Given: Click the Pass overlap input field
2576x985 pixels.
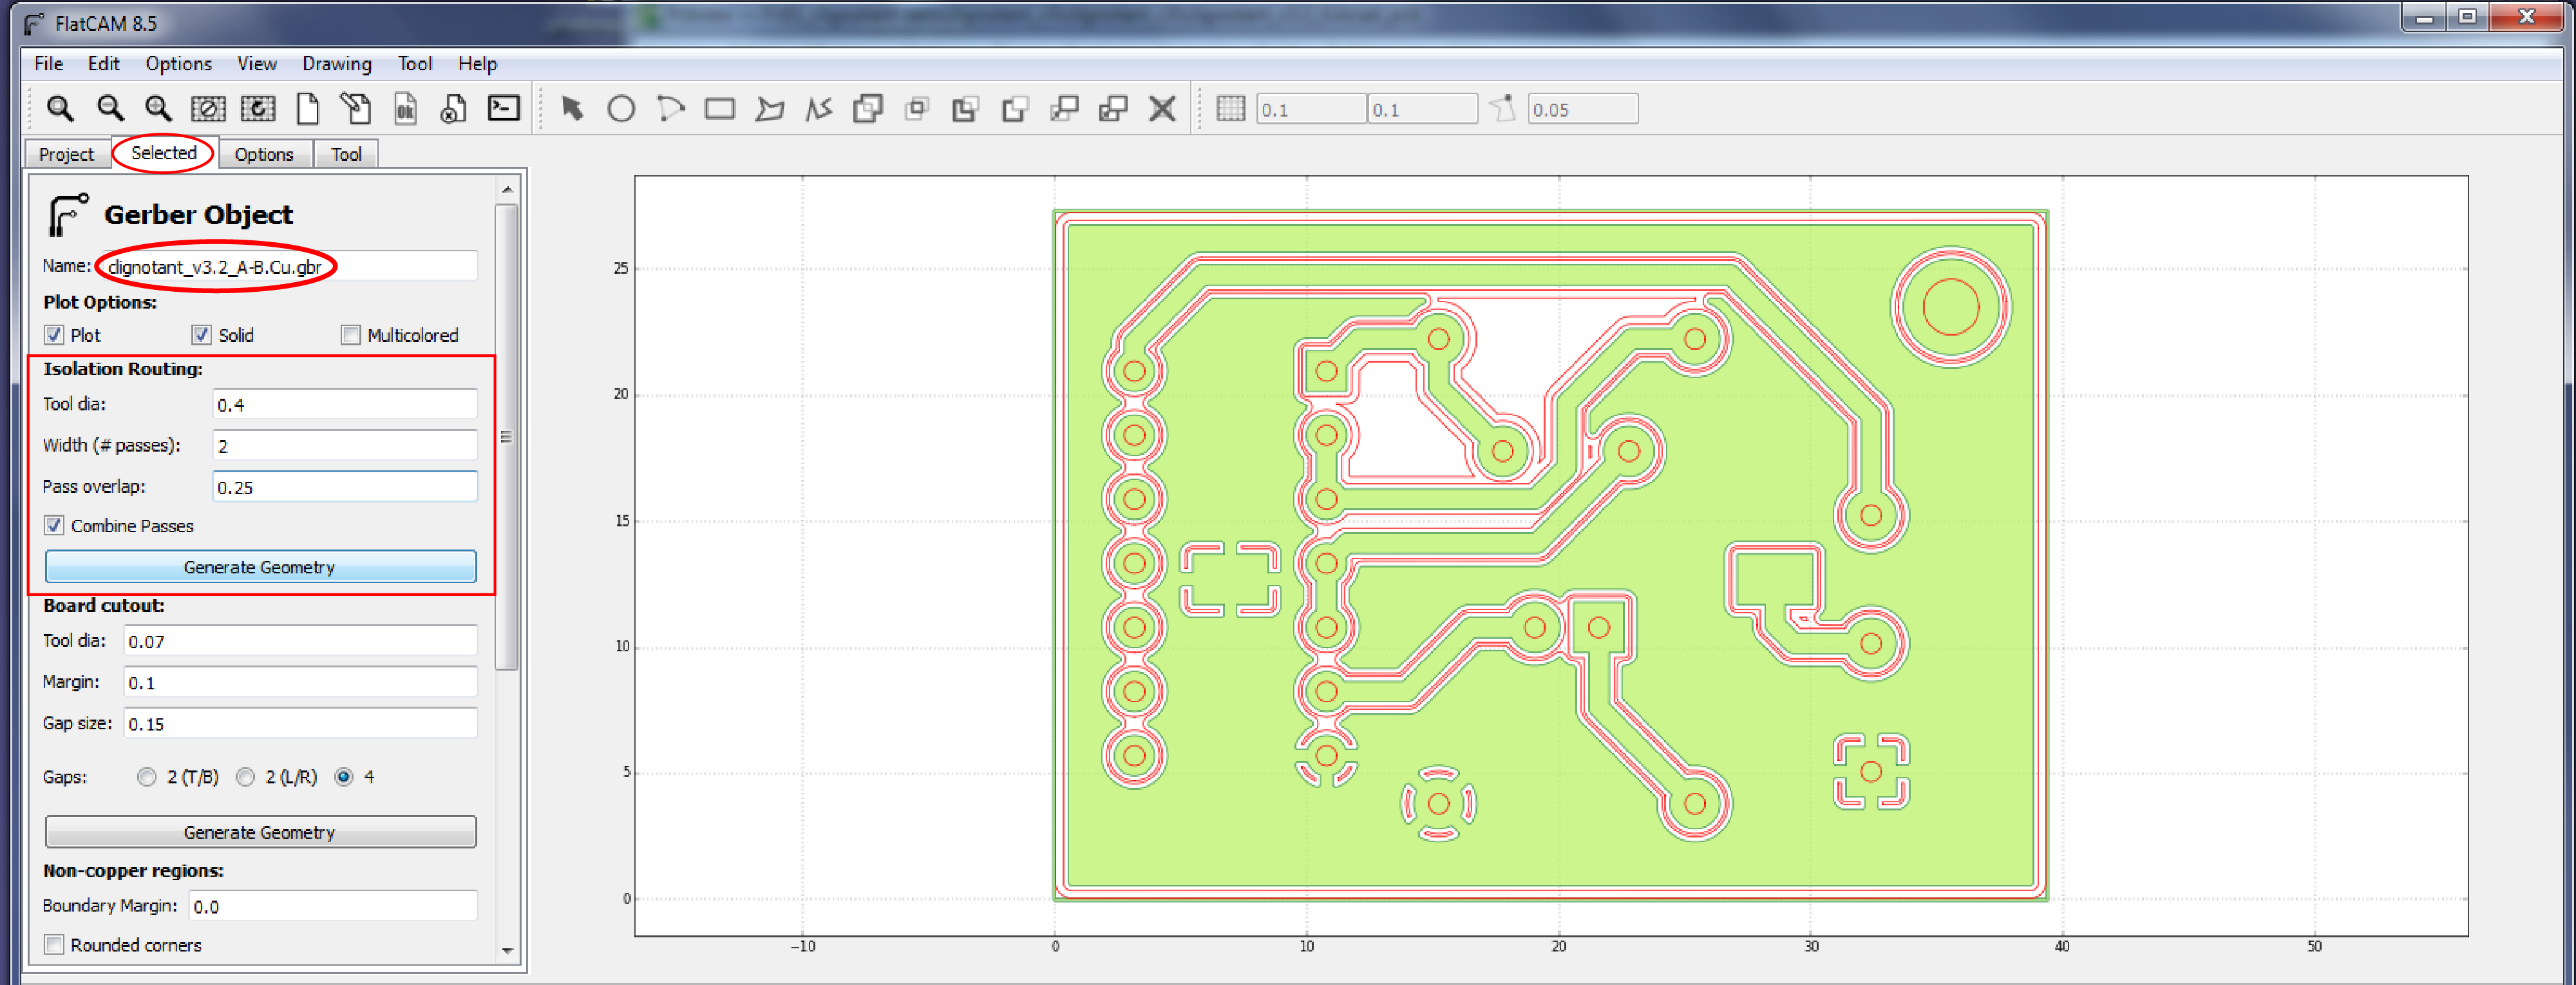Looking at the screenshot, I should coord(344,487).
